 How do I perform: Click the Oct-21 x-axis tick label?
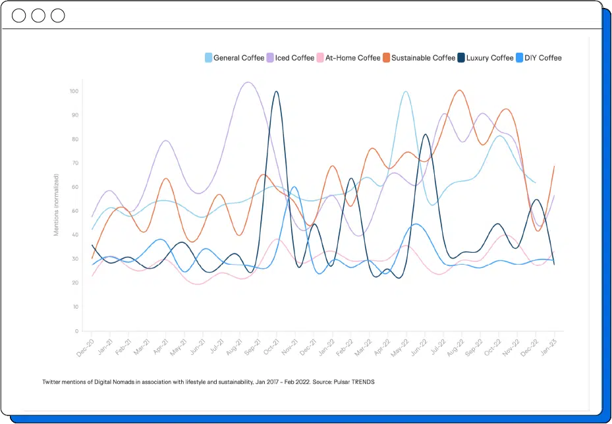pyautogui.click(x=269, y=346)
